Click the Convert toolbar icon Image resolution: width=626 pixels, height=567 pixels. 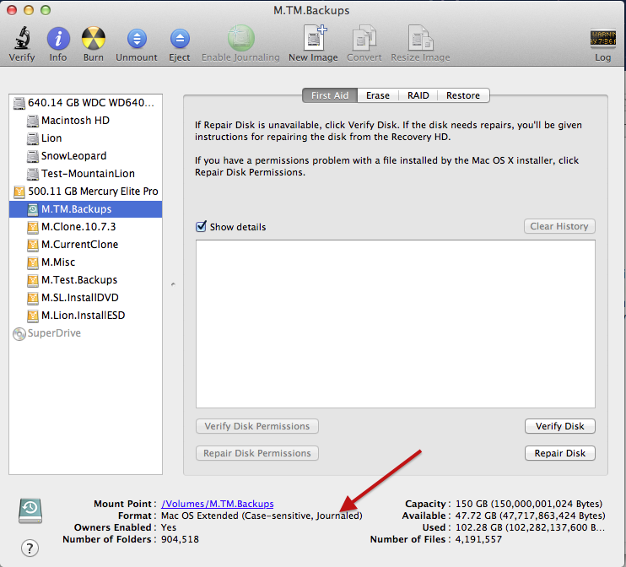pyautogui.click(x=364, y=38)
